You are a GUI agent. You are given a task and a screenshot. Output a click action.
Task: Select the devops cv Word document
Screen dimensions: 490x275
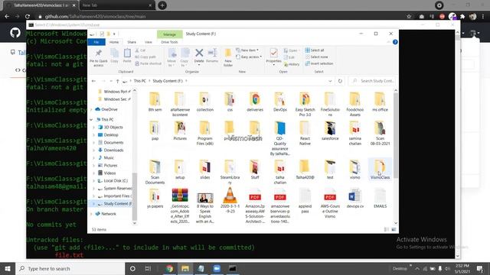355,199
